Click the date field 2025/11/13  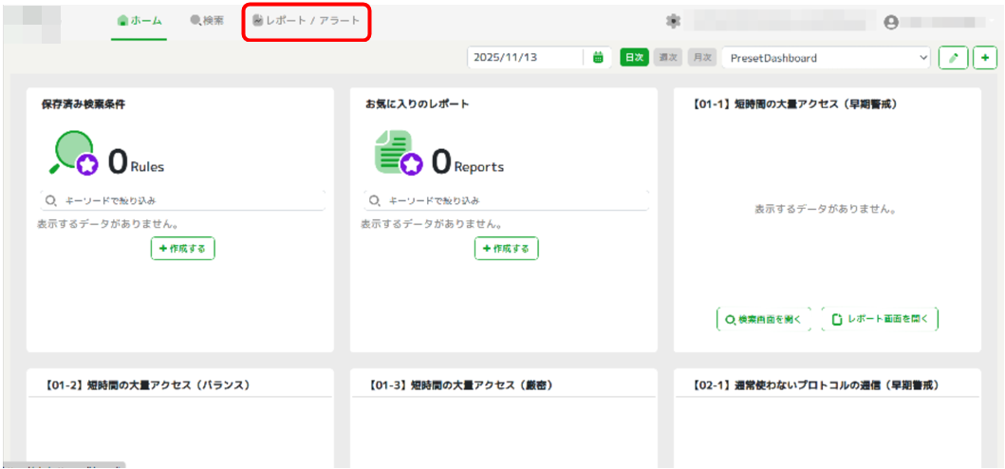[526, 57]
